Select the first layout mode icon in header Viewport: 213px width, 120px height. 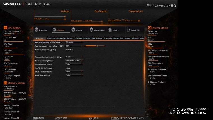click(148, 5)
